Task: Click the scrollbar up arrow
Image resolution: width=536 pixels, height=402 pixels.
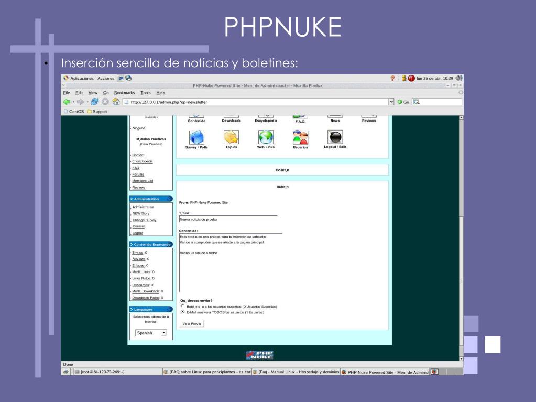Action: point(461,117)
